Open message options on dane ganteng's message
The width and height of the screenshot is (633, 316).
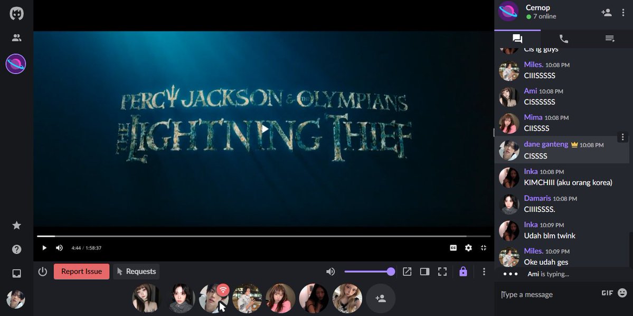click(x=622, y=137)
